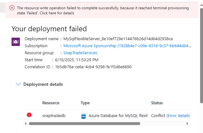The width and height of the screenshot is (203, 133).
Task: Collapse the Deployment details chevron
Action: pyautogui.click(x=18, y=84)
